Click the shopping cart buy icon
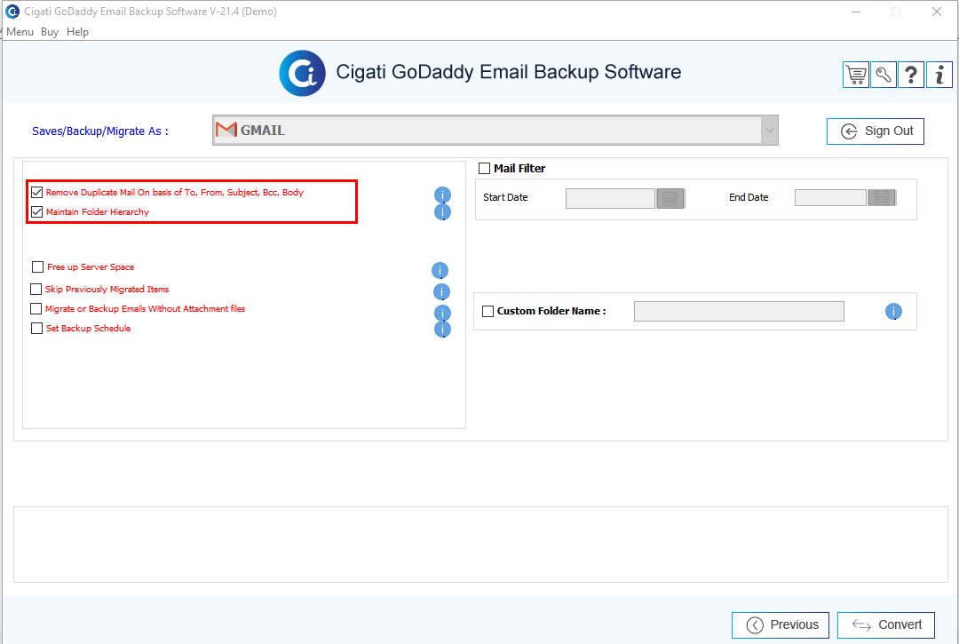959x644 pixels. [856, 76]
